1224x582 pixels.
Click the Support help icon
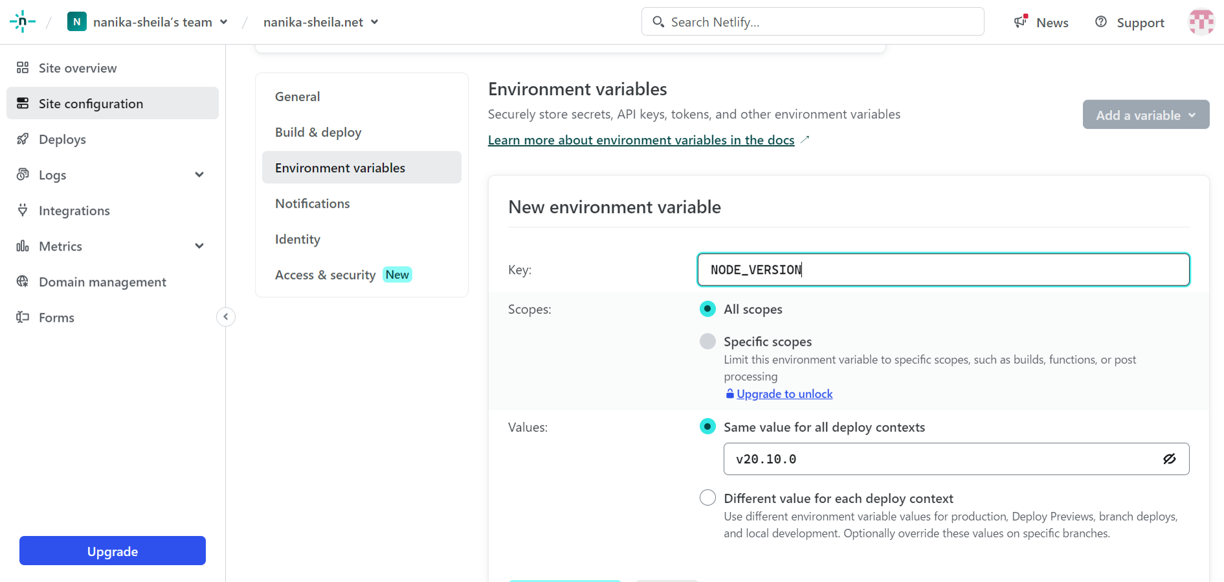pyautogui.click(x=1100, y=22)
